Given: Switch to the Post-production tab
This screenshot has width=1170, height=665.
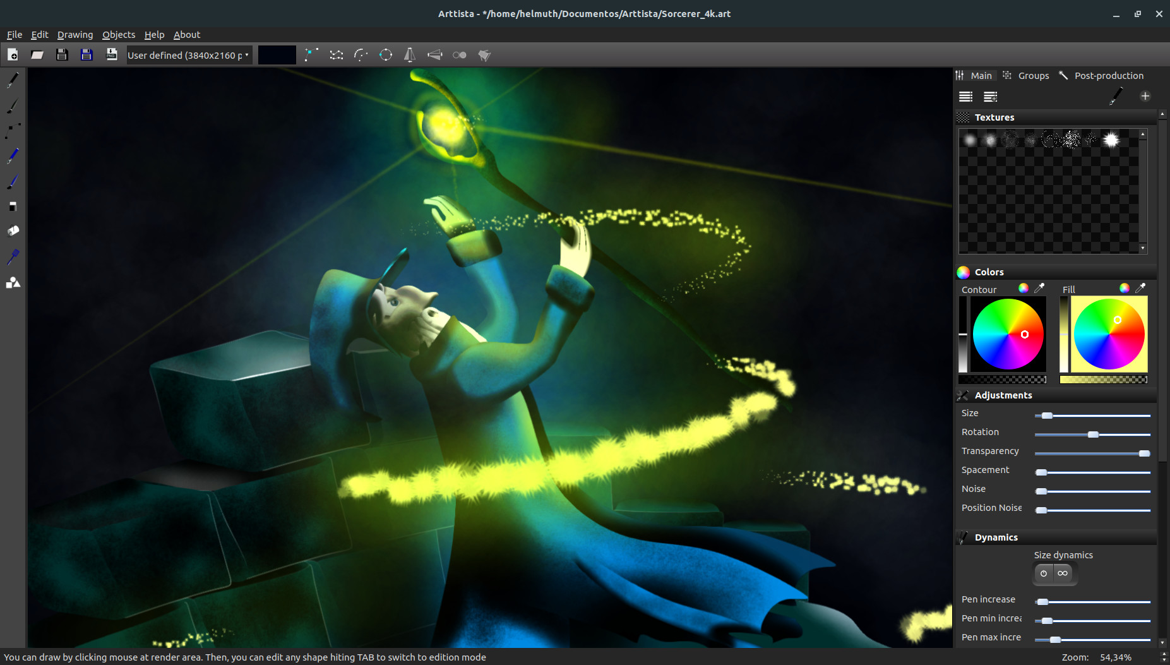Looking at the screenshot, I should pyautogui.click(x=1108, y=75).
